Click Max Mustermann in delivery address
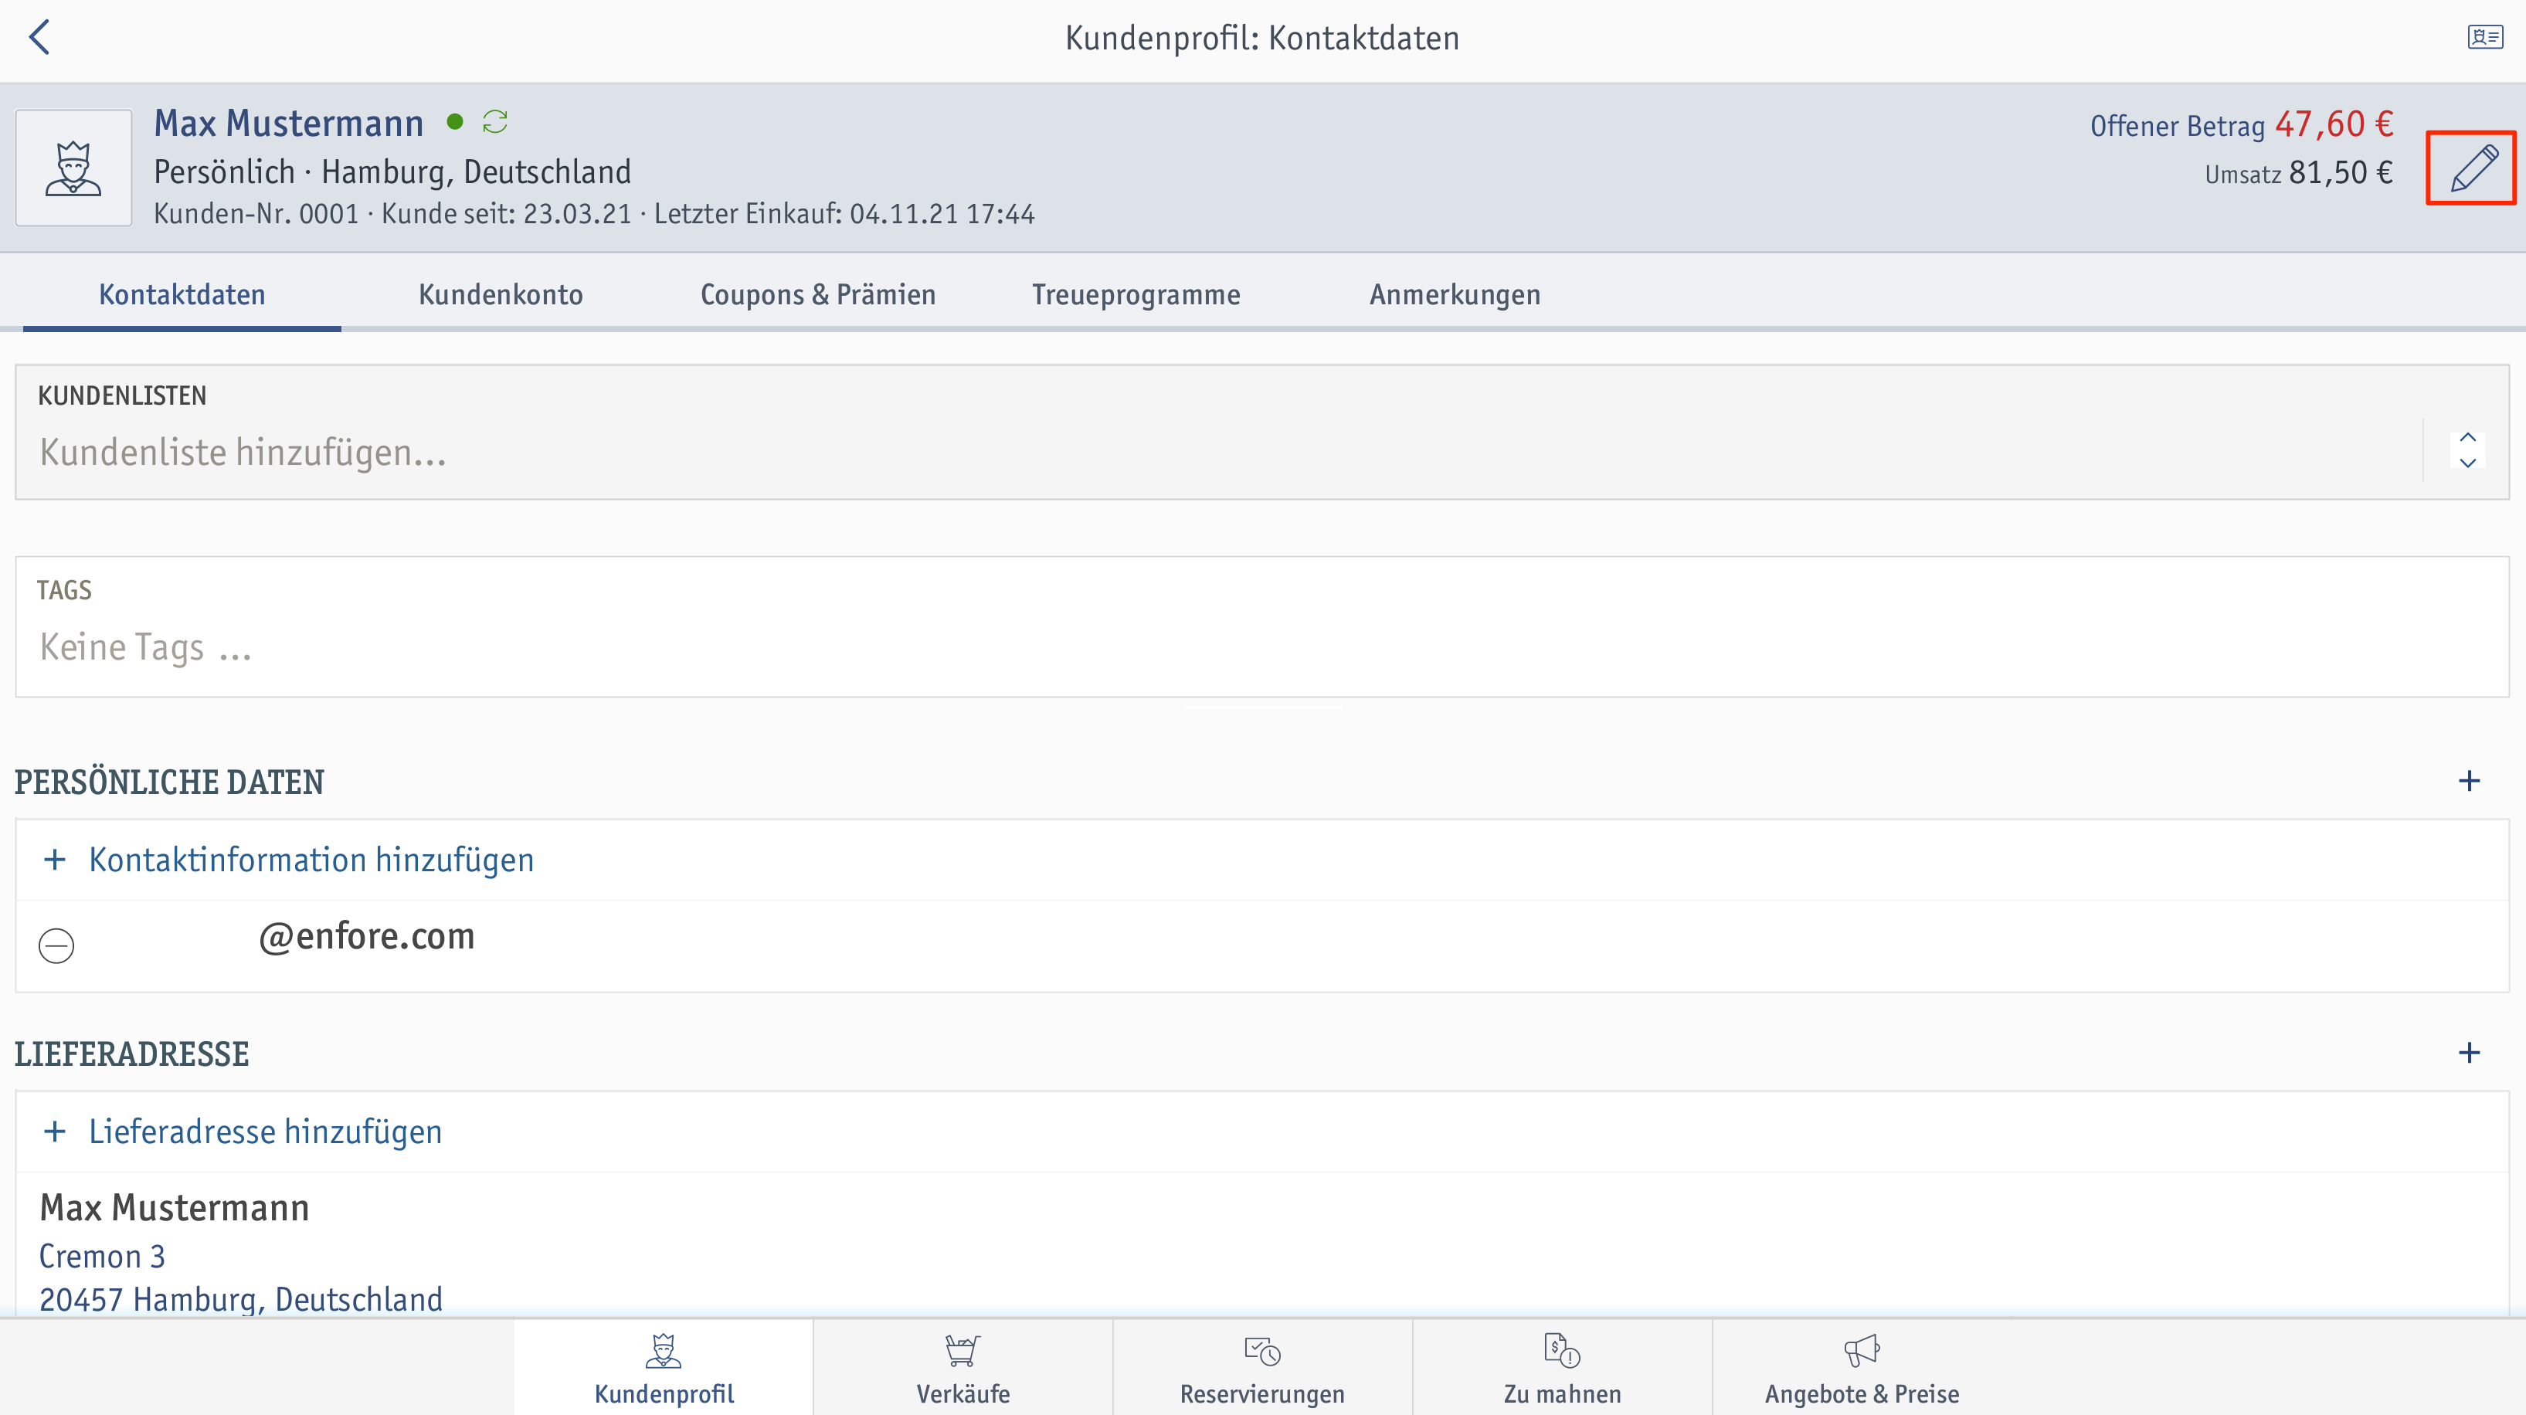This screenshot has height=1415, width=2526. point(174,1207)
